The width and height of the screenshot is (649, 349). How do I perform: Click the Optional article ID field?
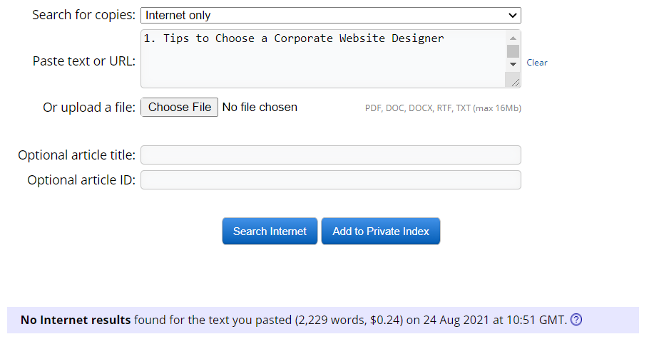pos(331,180)
